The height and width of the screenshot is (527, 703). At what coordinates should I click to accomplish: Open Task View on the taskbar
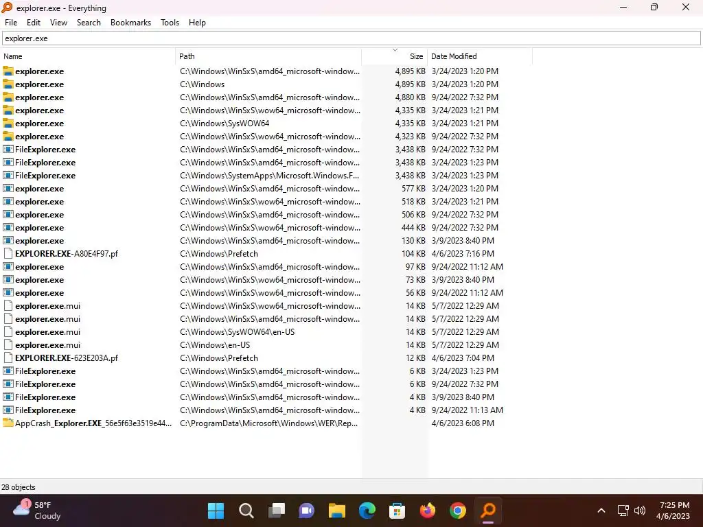click(276, 511)
